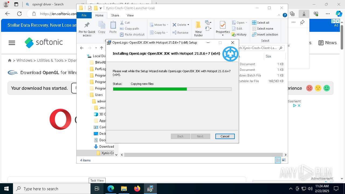Open Firefox from the taskbar
This screenshot has height=194, width=345.
[137, 189]
